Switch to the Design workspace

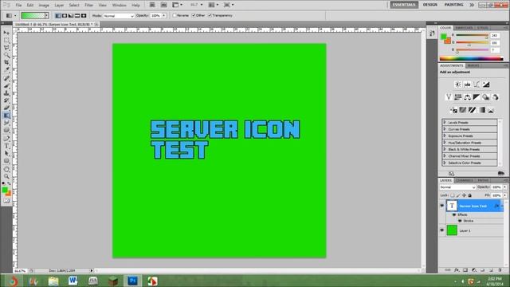click(x=430, y=5)
